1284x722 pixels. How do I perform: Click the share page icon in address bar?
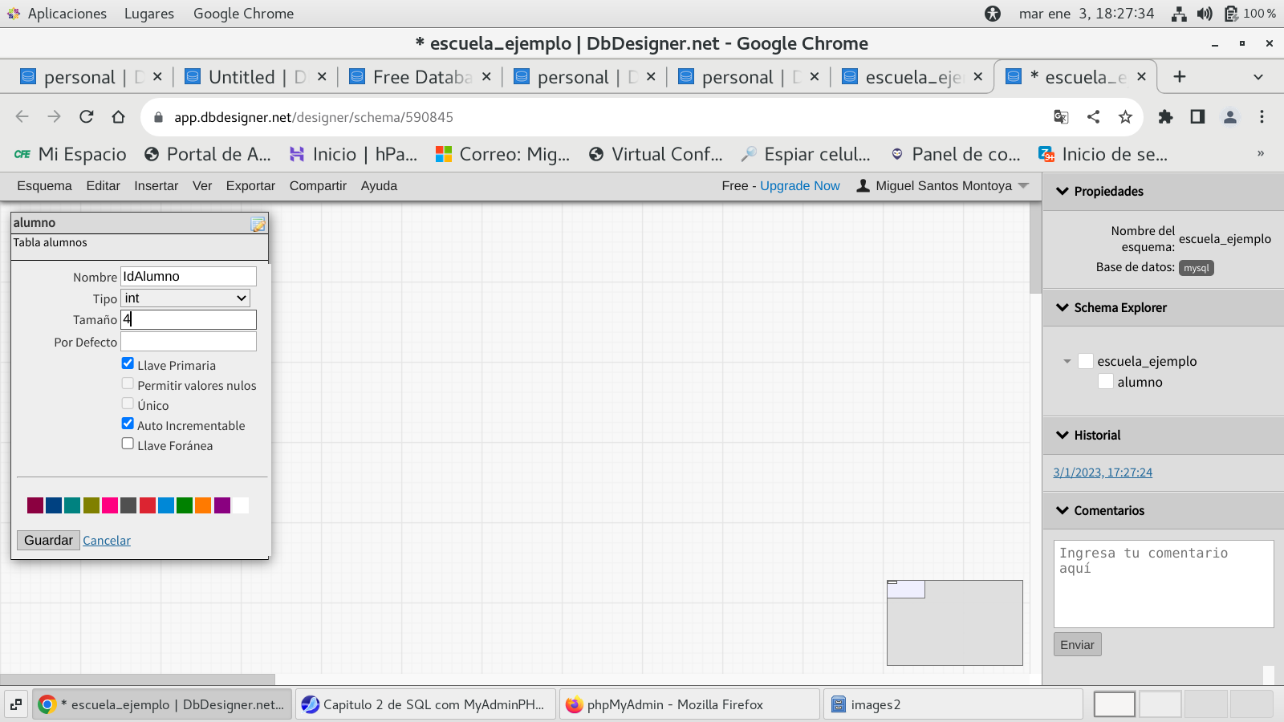(1093, 117)
